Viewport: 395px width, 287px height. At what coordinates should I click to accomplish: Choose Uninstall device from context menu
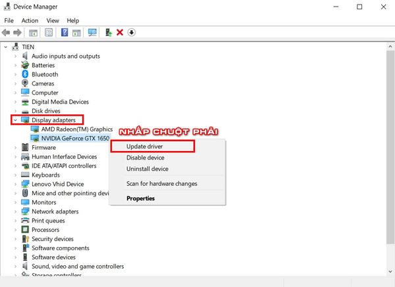pyautogui.click(x=147, y=169)
